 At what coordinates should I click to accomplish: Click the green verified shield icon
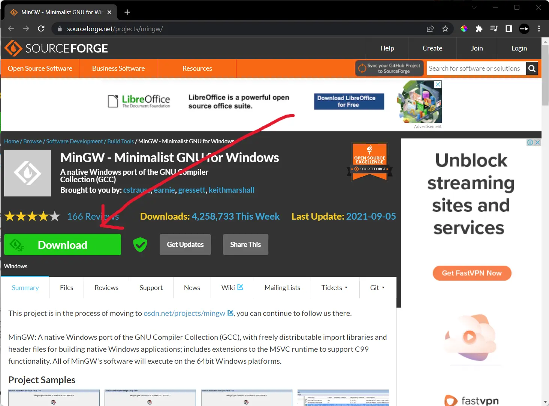(140, 245)
